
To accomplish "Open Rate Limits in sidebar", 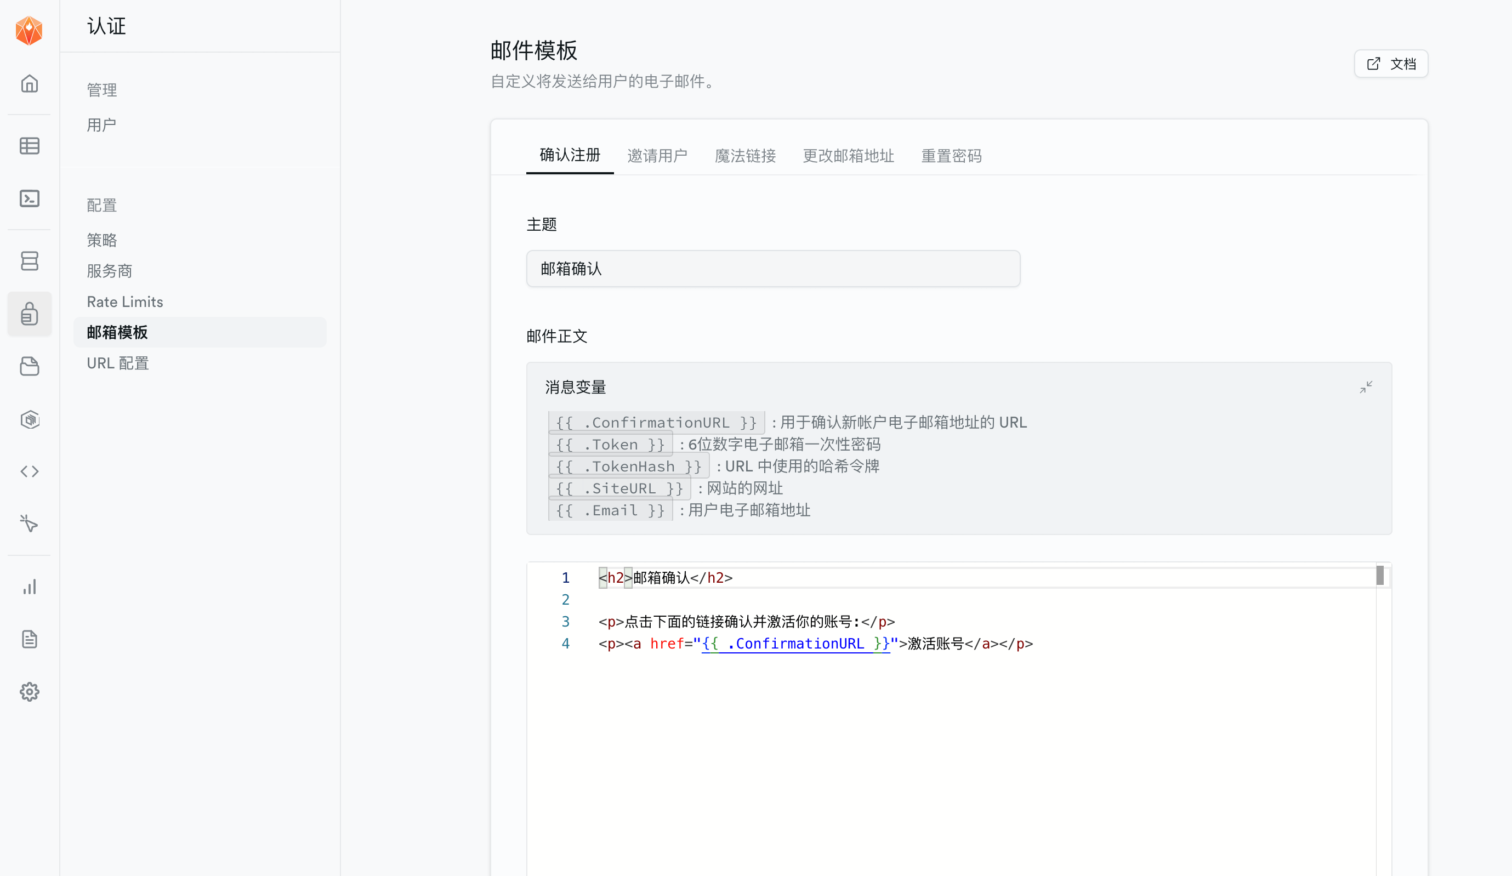I will pyautogui.click(x=125, y=302).
